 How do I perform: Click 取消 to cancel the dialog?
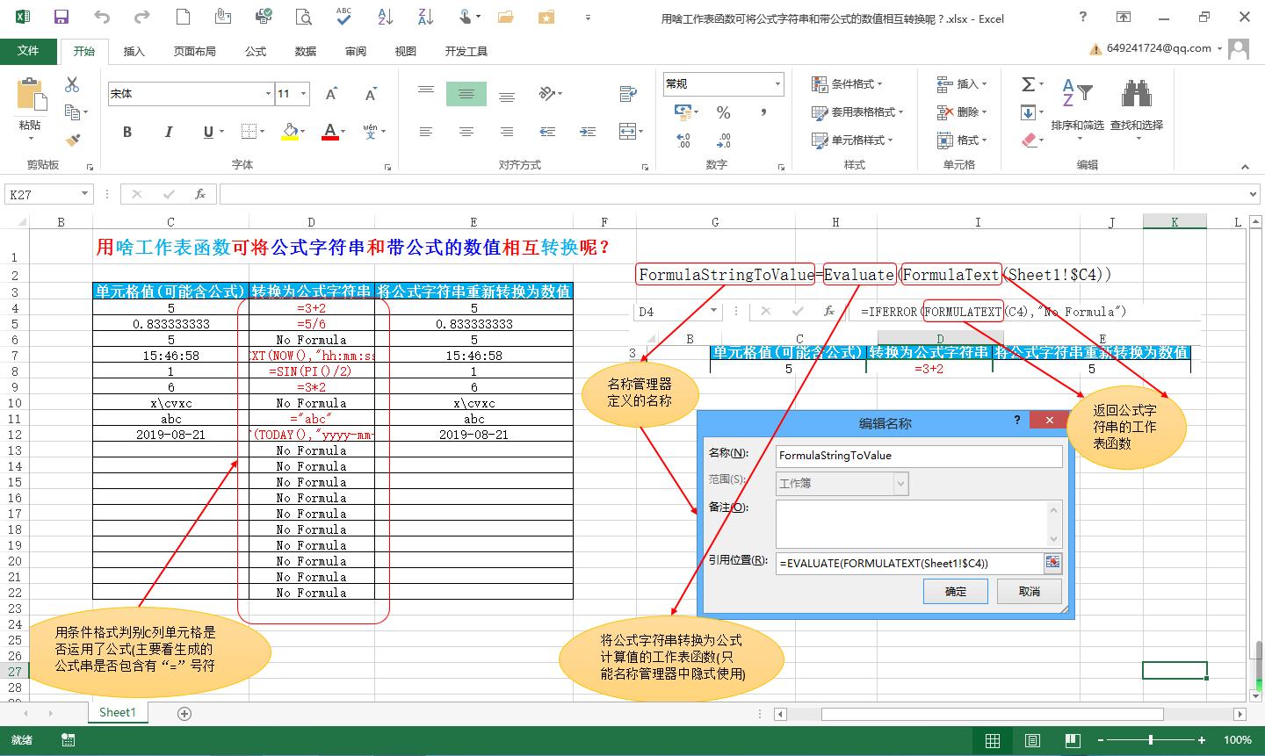tap(1028, 591)
